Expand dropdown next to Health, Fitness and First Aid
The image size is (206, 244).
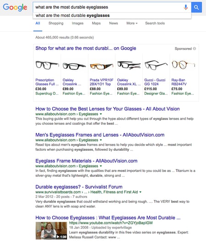pos(141,192)
